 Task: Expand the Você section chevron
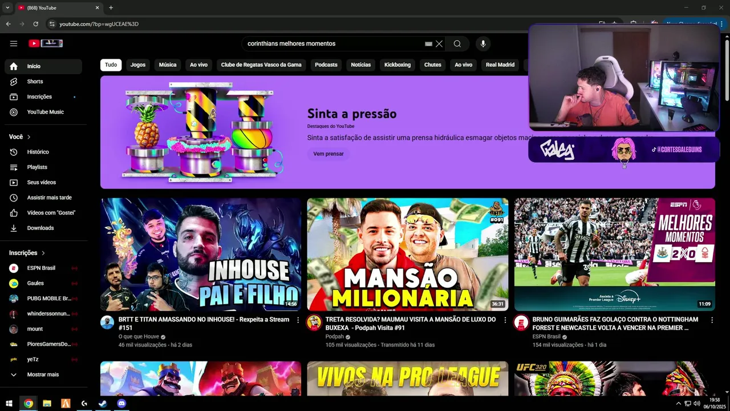click(29, 137)
